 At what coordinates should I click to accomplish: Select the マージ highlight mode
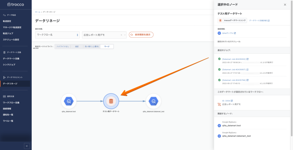[x=107, y=46]
